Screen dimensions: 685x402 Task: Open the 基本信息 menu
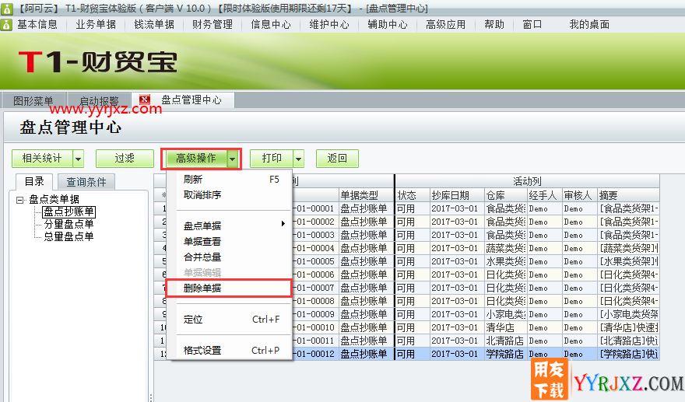tap(37, 24)
